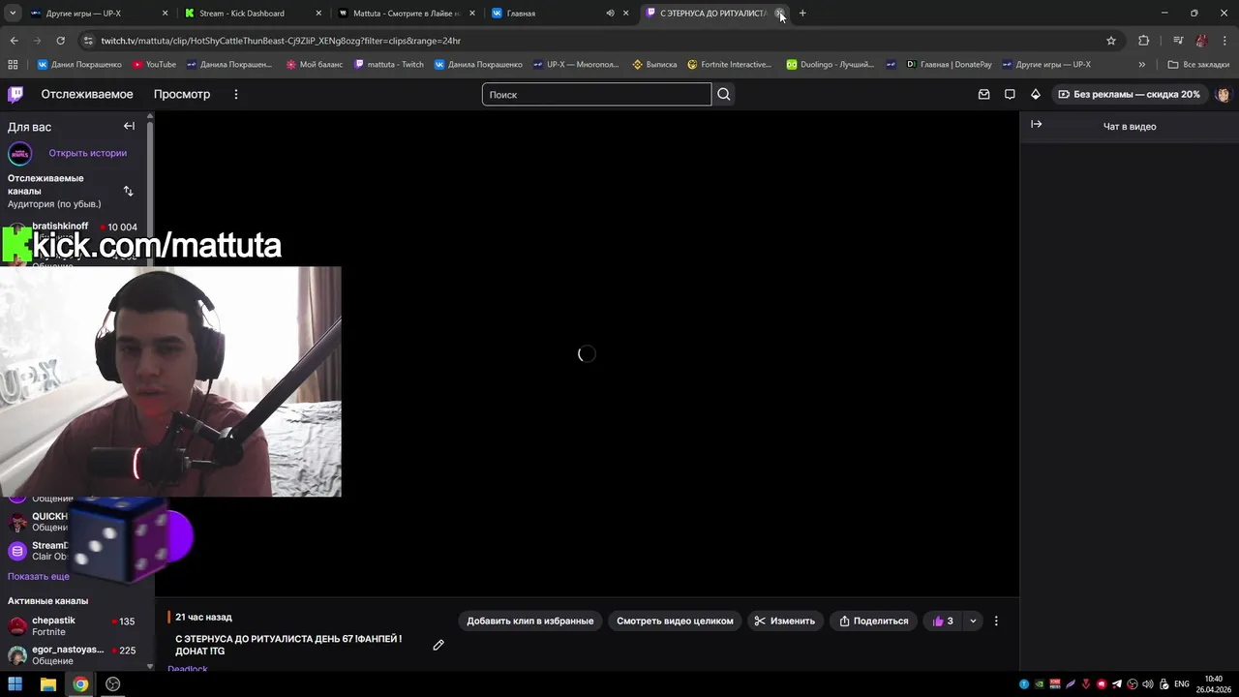The width and height of the screenshot is (1239, 697).
Task: Click the Поделиться button
Action: point(874,621)
